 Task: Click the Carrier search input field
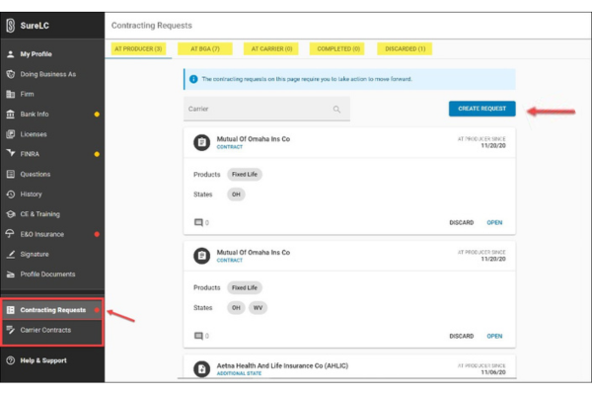[266, 109]
